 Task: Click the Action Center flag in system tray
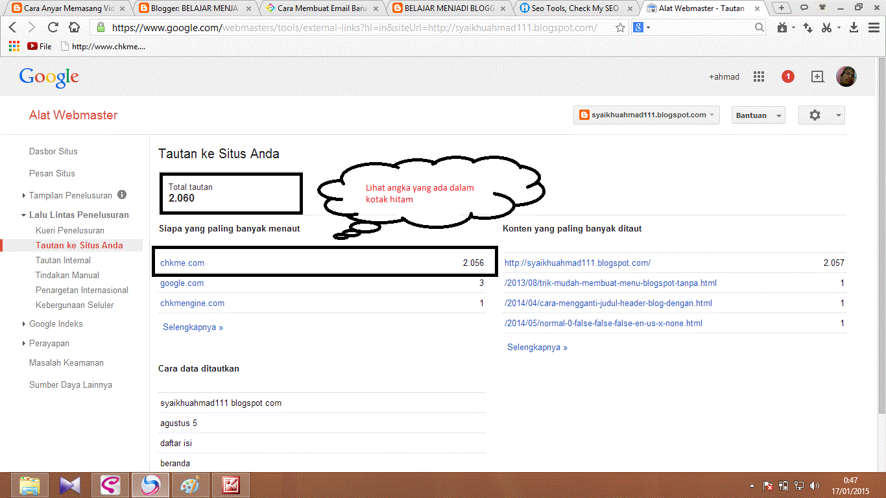pos(767,485)
